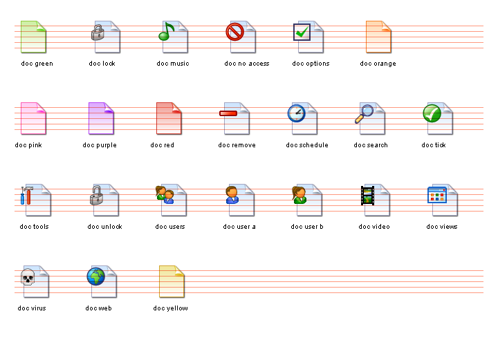Select the doc virus skull icon

[28, 277]
